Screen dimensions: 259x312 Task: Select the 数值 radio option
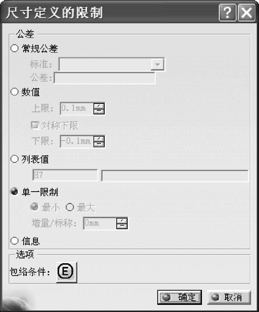pyautogui.click(x=15, y=92)
